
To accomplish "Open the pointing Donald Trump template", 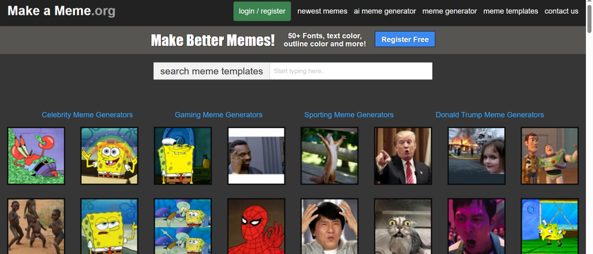I will pos(403,156).
